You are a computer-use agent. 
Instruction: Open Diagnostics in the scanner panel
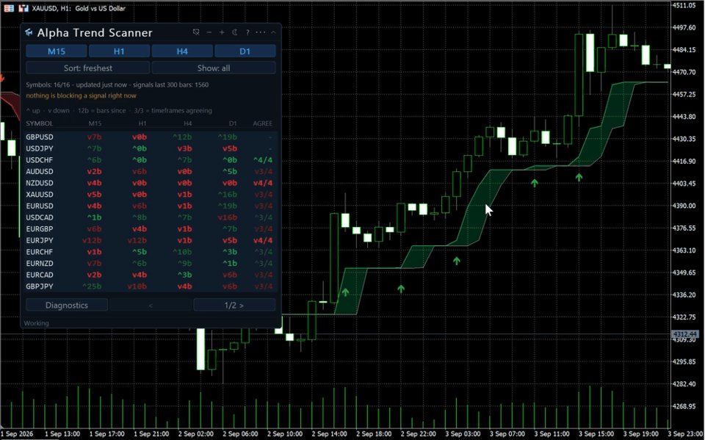point(67,305)
